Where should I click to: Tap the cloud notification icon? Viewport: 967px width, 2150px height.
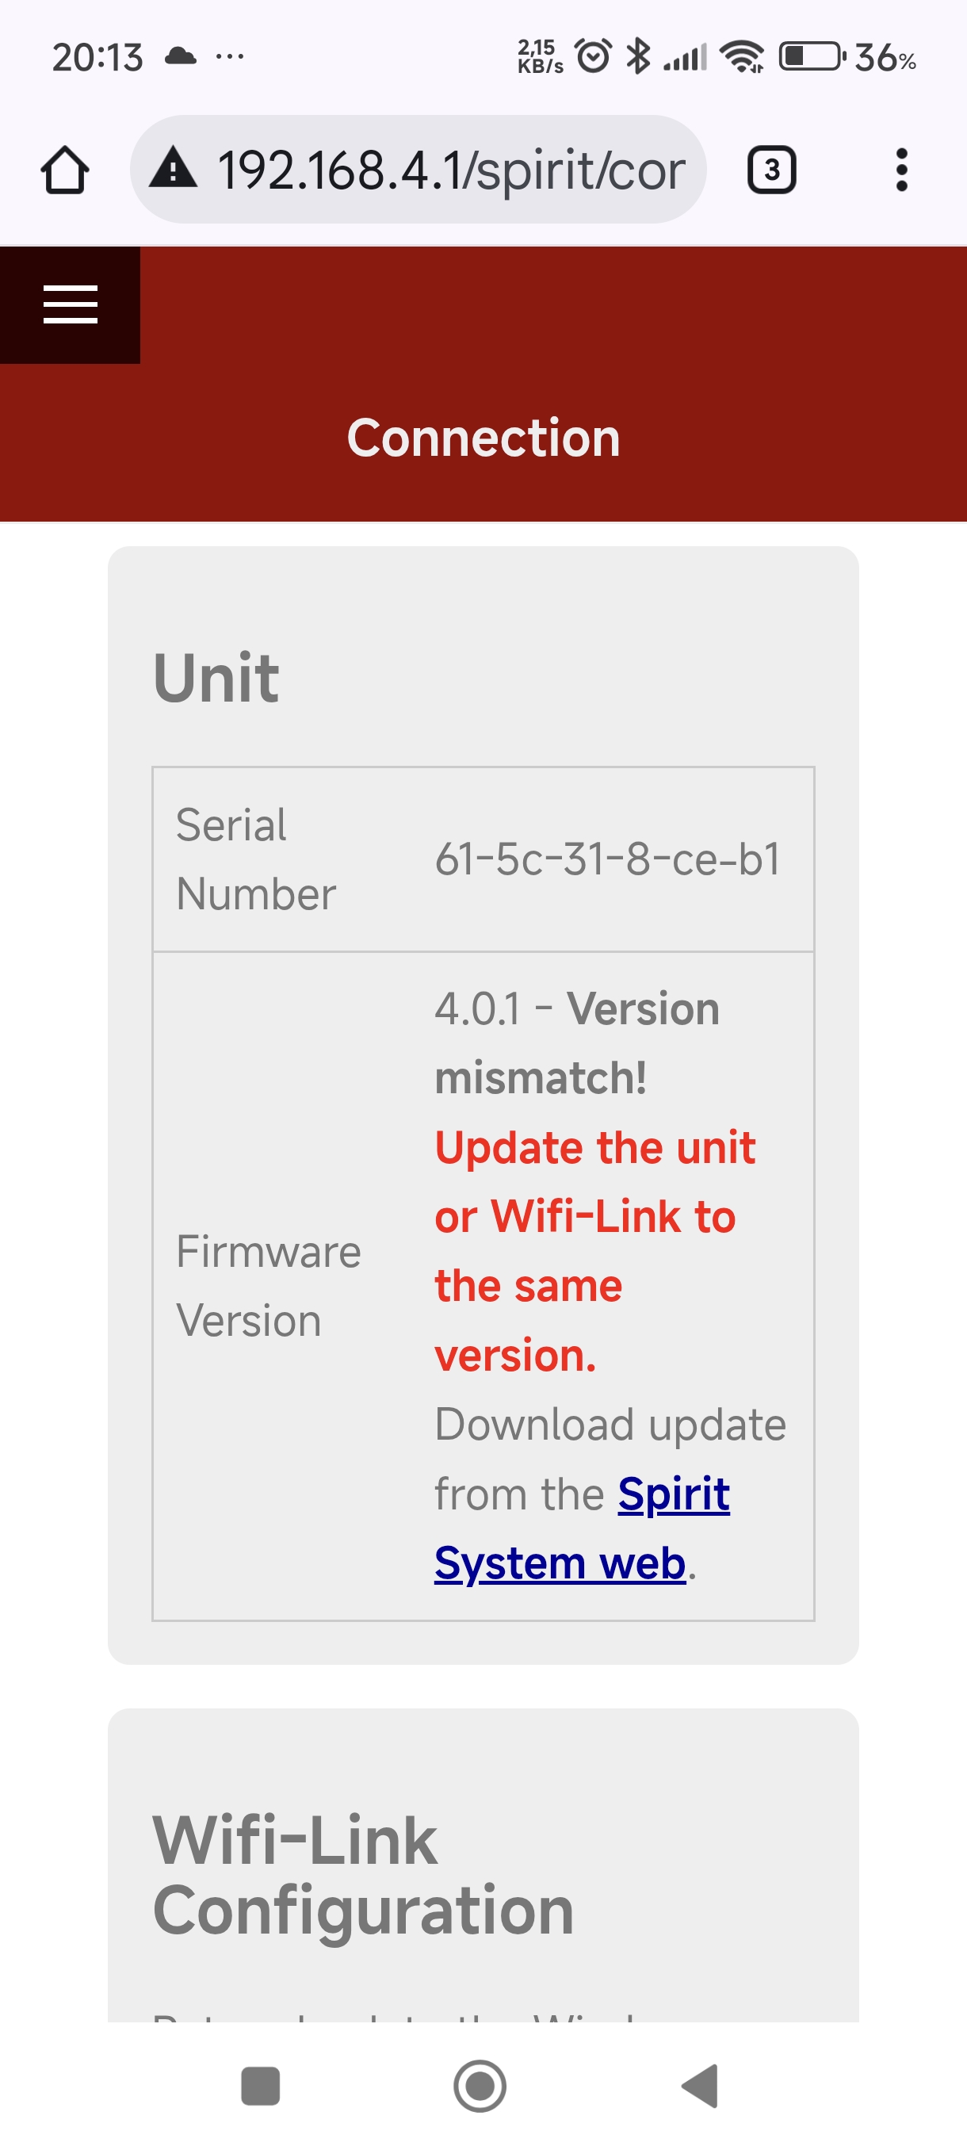point(180,57)
